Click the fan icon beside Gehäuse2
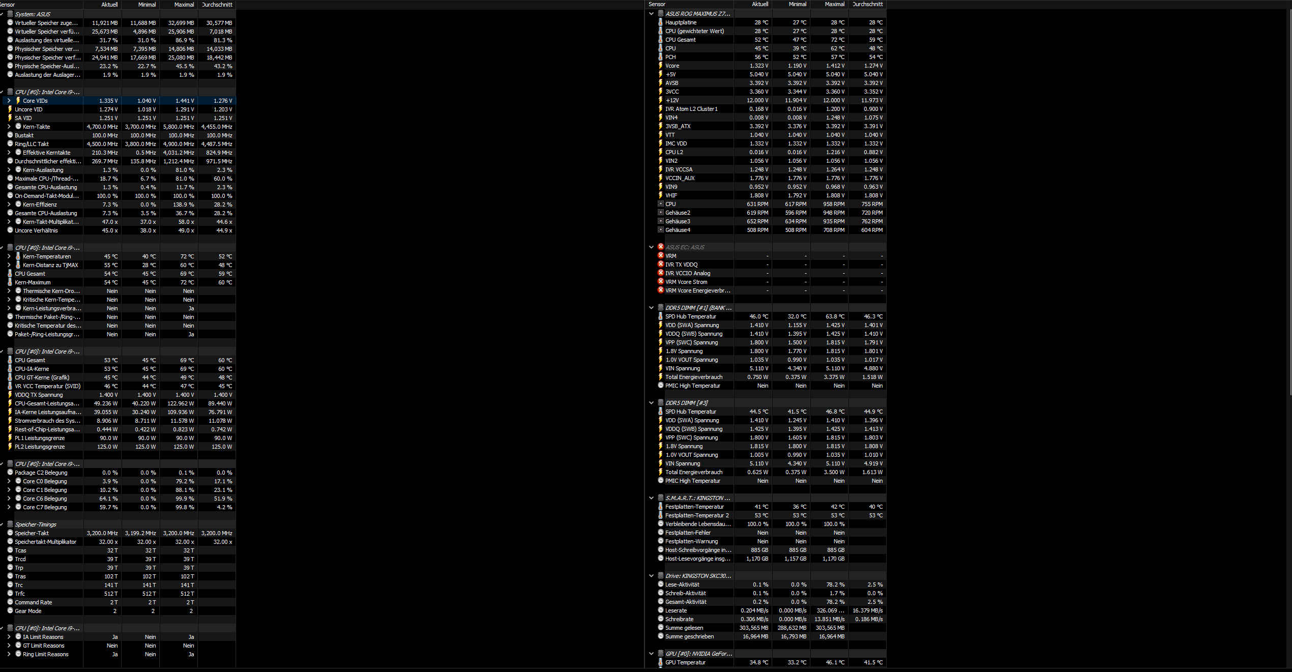 [x=660, y=213]
